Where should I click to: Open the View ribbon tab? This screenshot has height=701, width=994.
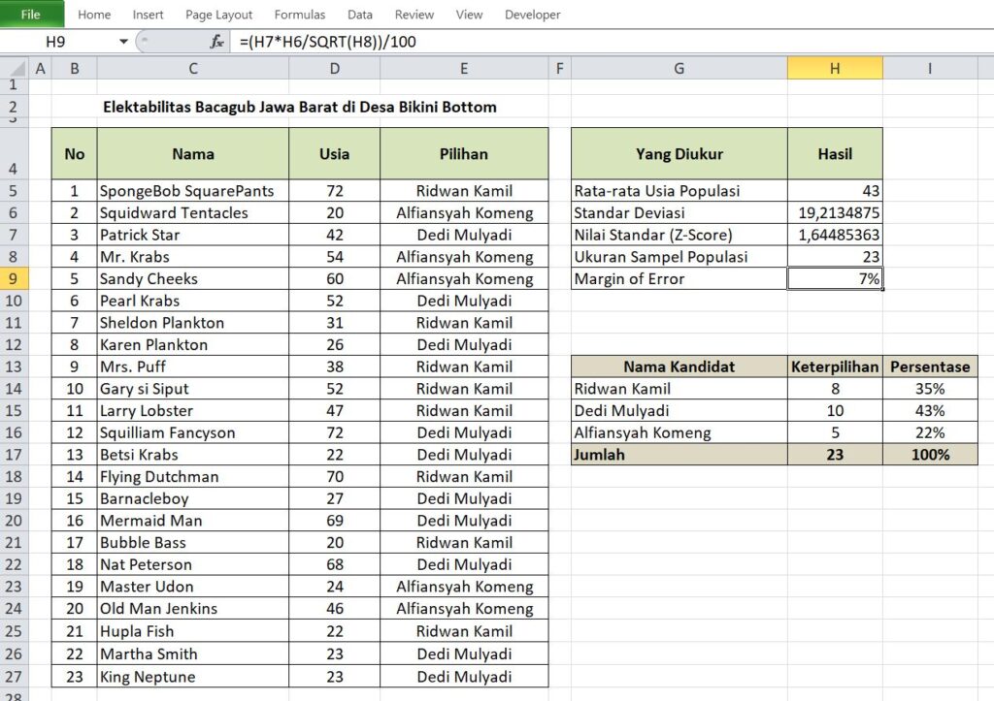(469, 15)
